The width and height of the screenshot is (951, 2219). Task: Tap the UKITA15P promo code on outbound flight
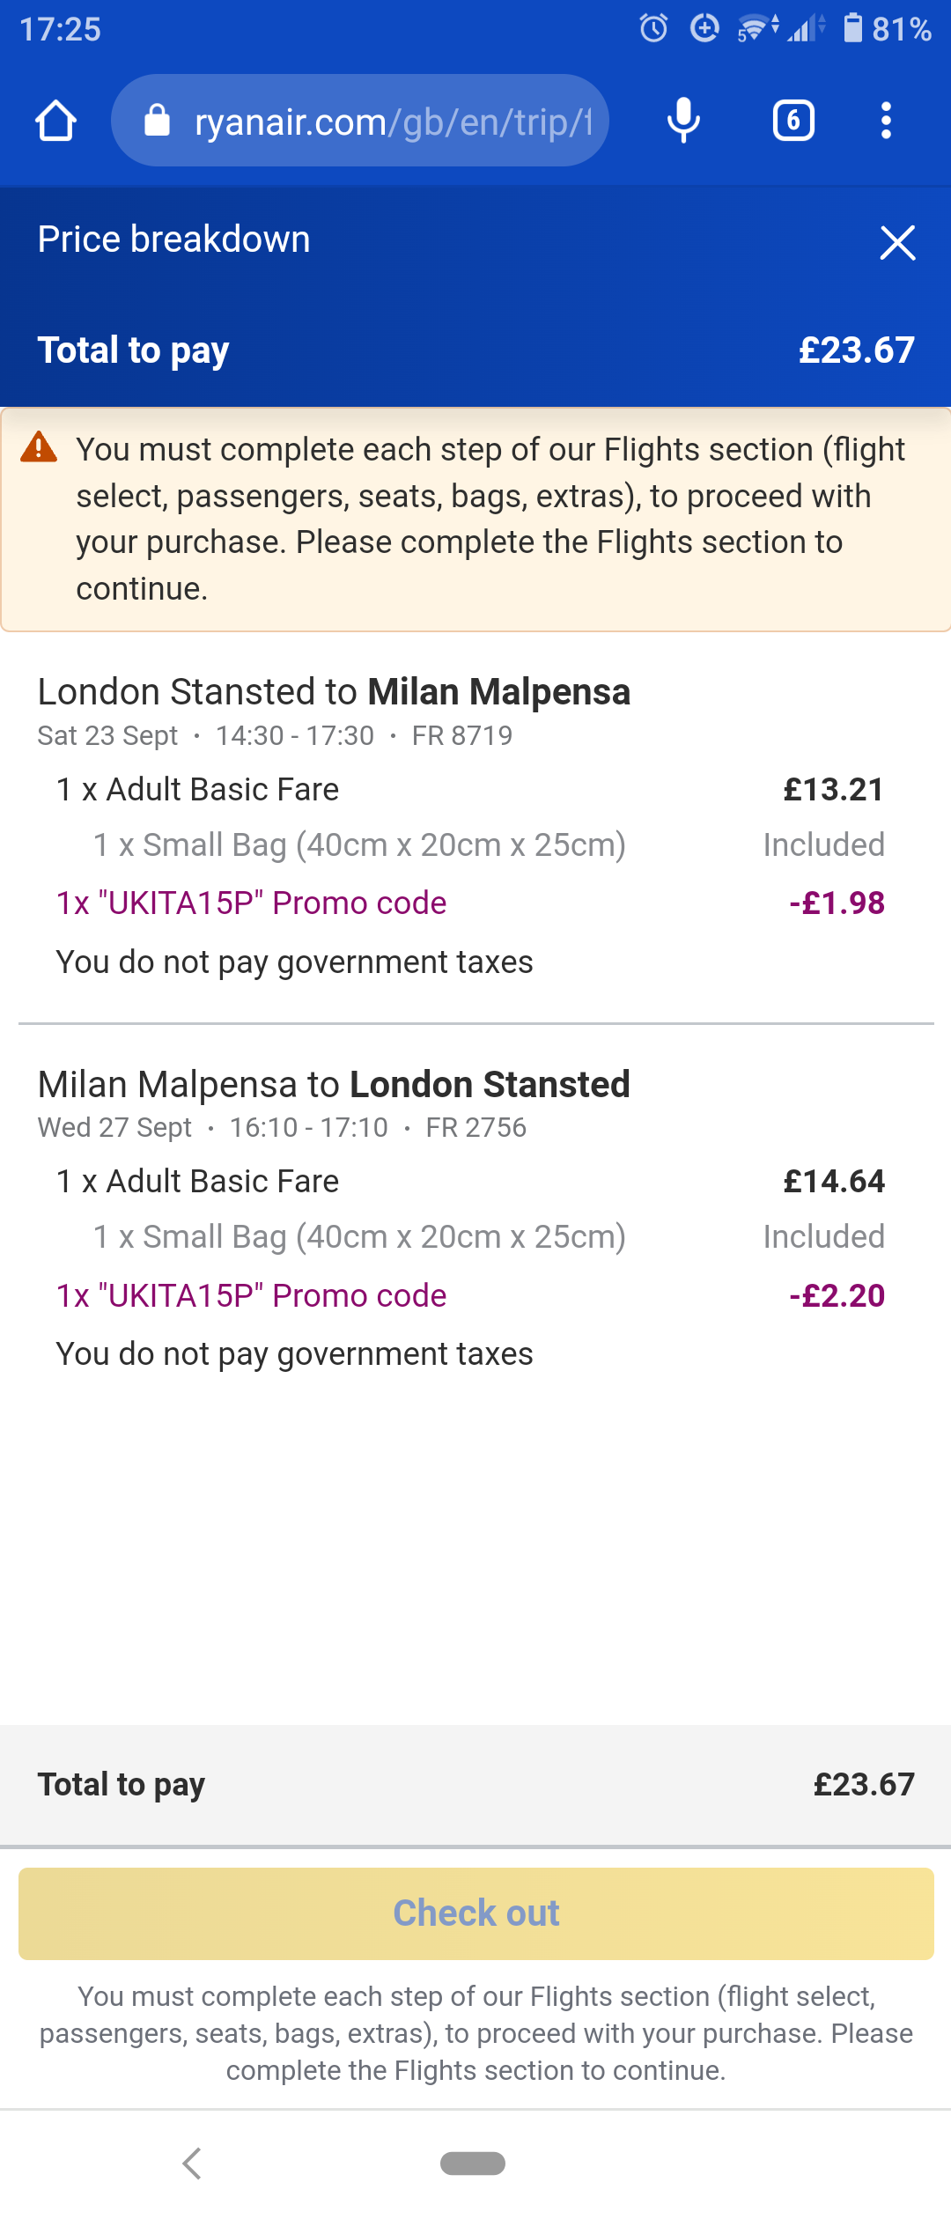tap(252, 903)
